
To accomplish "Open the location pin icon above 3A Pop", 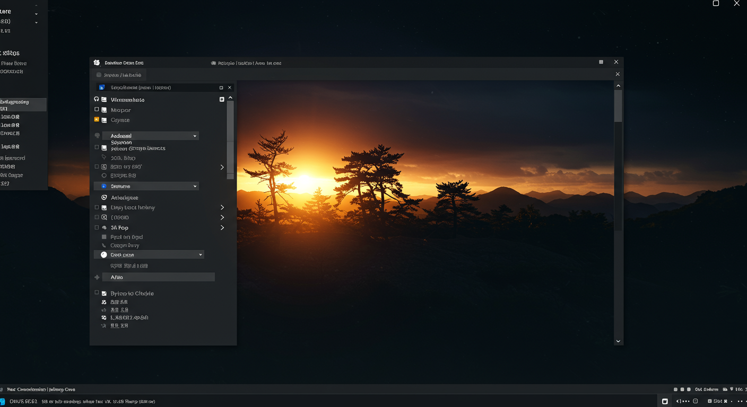I will (x=104, y=157).
